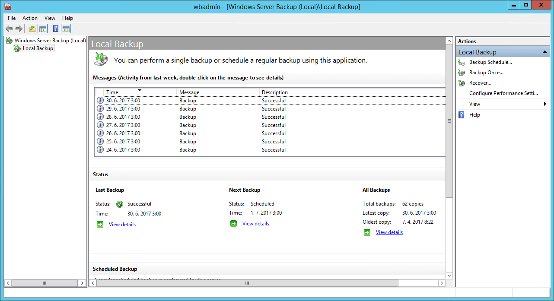
Task: Click the Backup Once icon in Actions
Action: [462, 73]
